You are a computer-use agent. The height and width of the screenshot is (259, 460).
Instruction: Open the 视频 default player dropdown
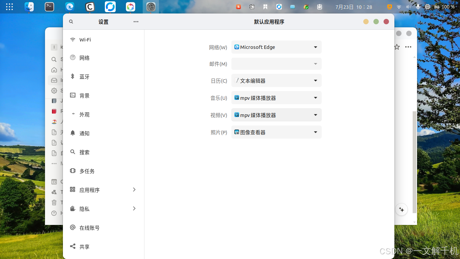276,115
